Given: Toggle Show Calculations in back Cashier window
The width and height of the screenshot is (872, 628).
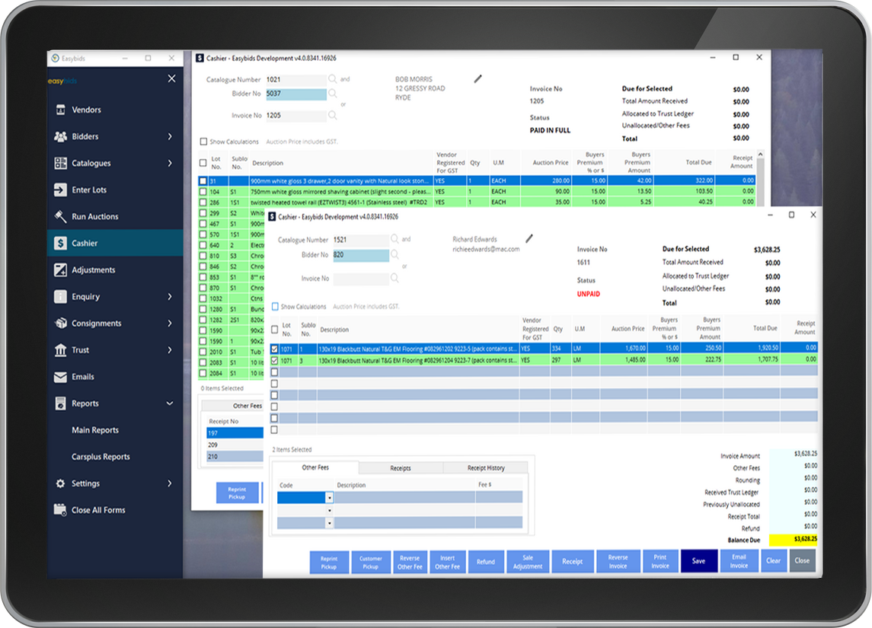Looking at the screenshot, I should coord(203,142).
